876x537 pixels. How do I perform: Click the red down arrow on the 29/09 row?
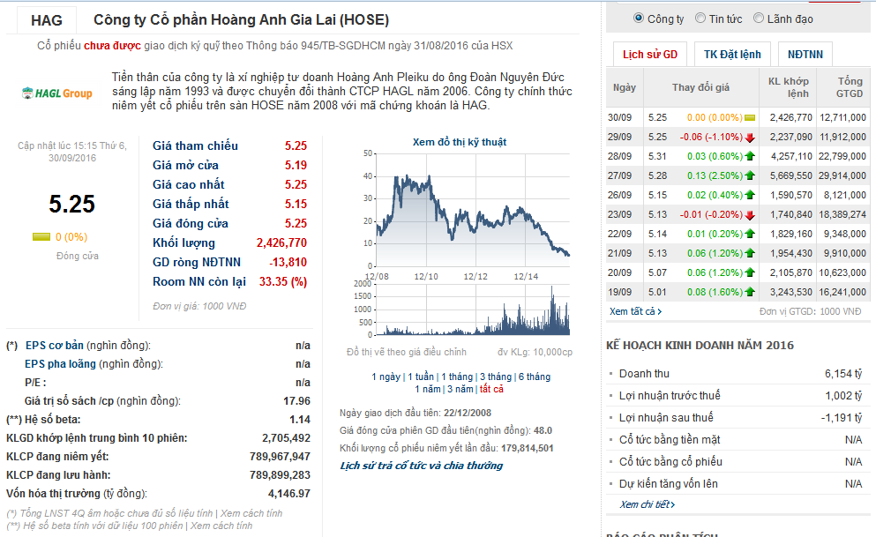coord(750,138)
